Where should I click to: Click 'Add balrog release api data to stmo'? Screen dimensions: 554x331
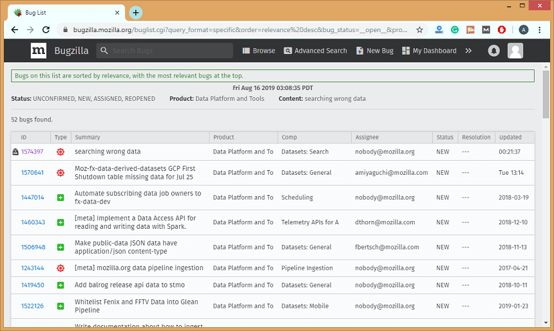point(129,285)
